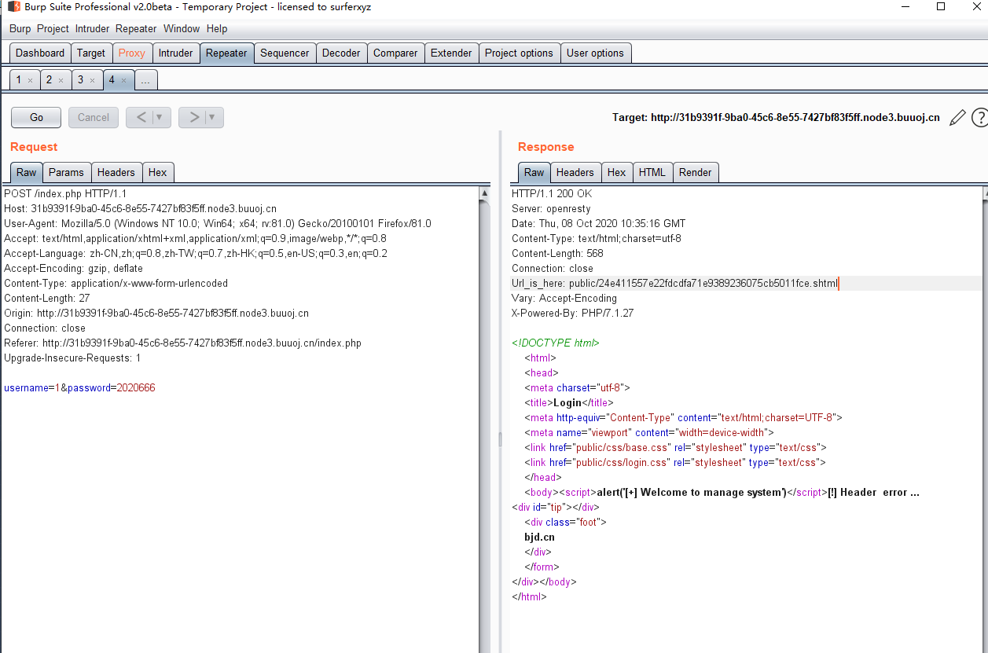988x653 pixels.
Task: Click the username=1&password=2020666 request body
Action: (79, 388)
